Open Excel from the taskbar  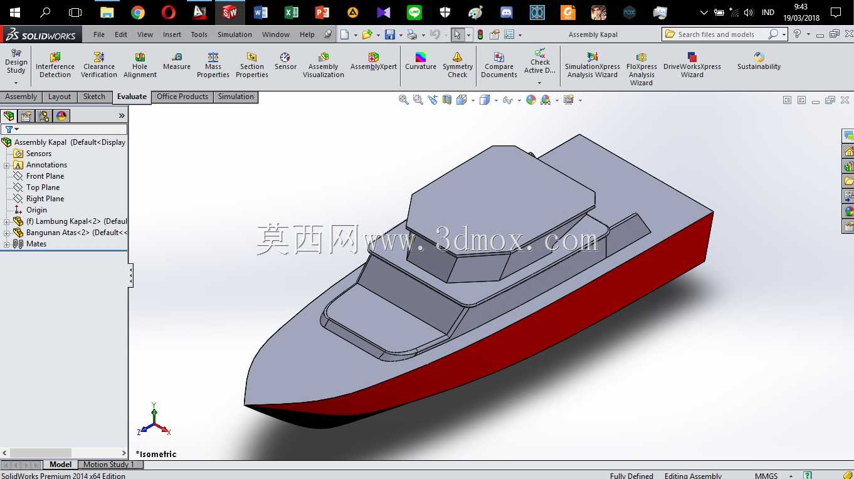(291, 12)
